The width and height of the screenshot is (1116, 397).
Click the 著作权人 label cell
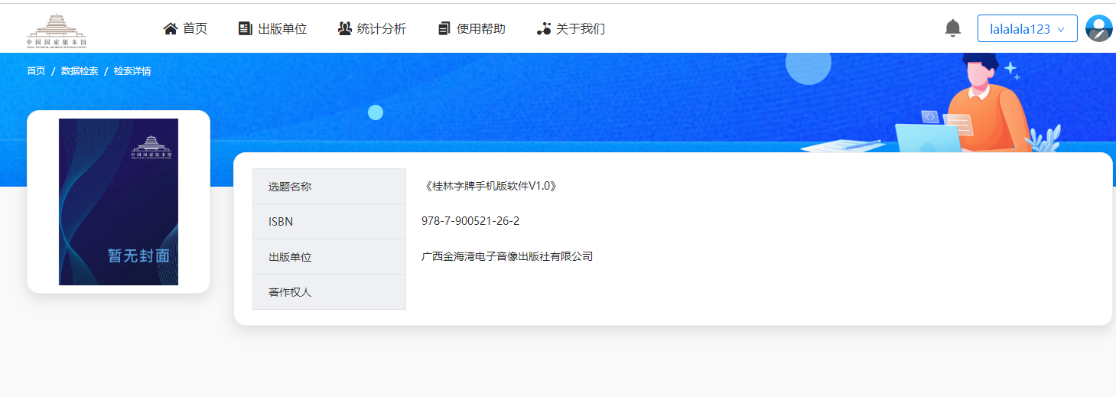329,292
